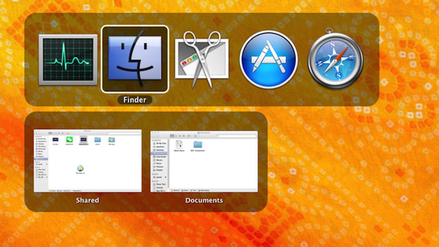Screen dimensions: 439x247
Task: Click icon view button in Documents preview
Action: pyautogui.click(x=172, y=136)
